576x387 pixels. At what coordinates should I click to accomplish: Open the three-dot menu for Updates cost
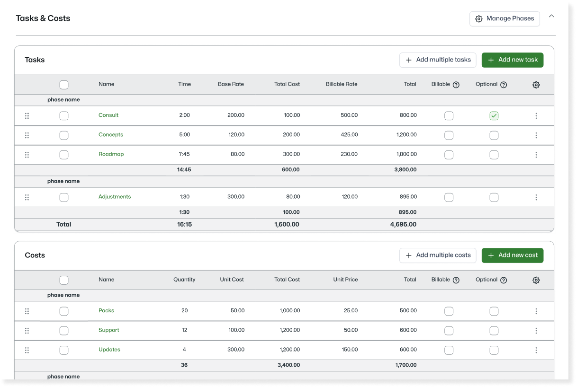(x=536, y=350)
